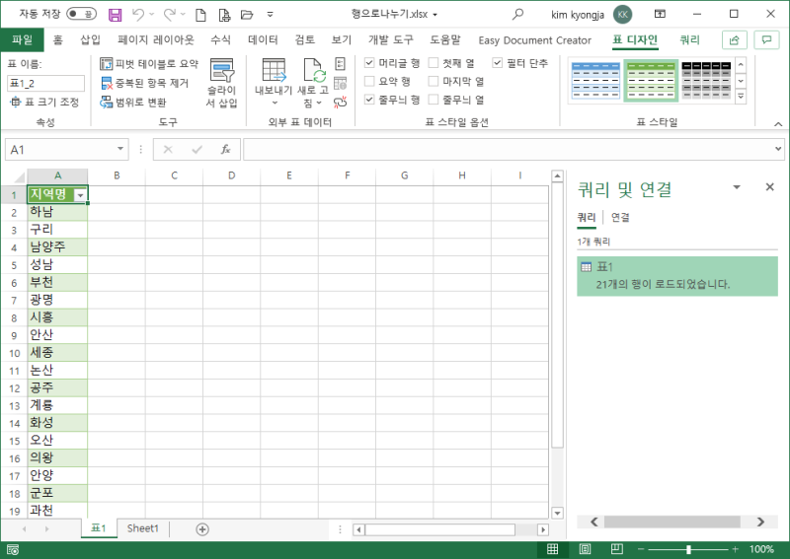Click the zoom slider handle
The image size is (790, 559).
click(688, 549)
